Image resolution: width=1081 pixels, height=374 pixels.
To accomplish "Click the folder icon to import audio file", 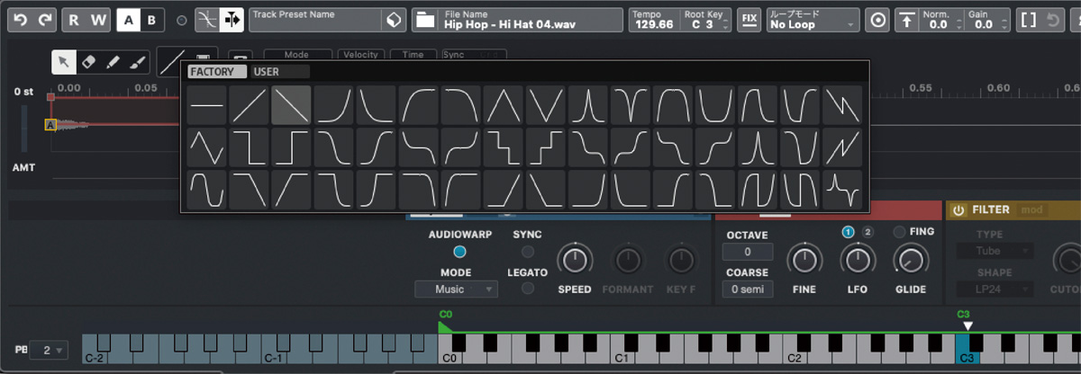I will 424,20.
